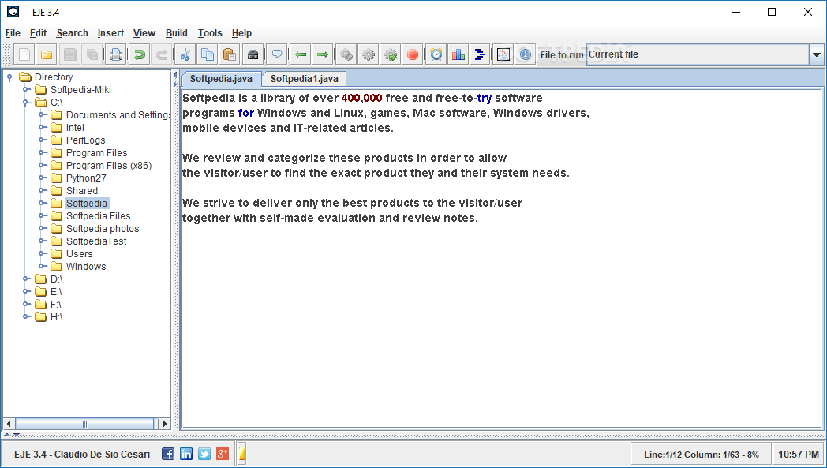Open the File menu

pyautogui.click(x=13, y=32)
